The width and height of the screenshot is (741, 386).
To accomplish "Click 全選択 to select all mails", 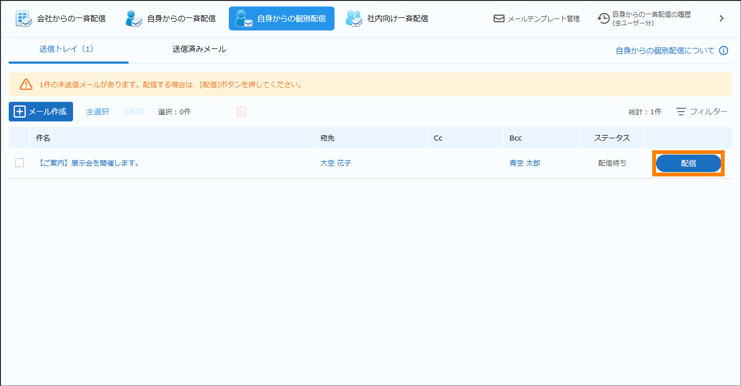I will pyautogui.click(x=98, y=112).
